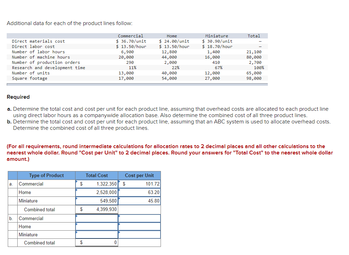Click 'Number of machine hours' row label
Screen dimensions: 349x255
(x=41, y=57)
